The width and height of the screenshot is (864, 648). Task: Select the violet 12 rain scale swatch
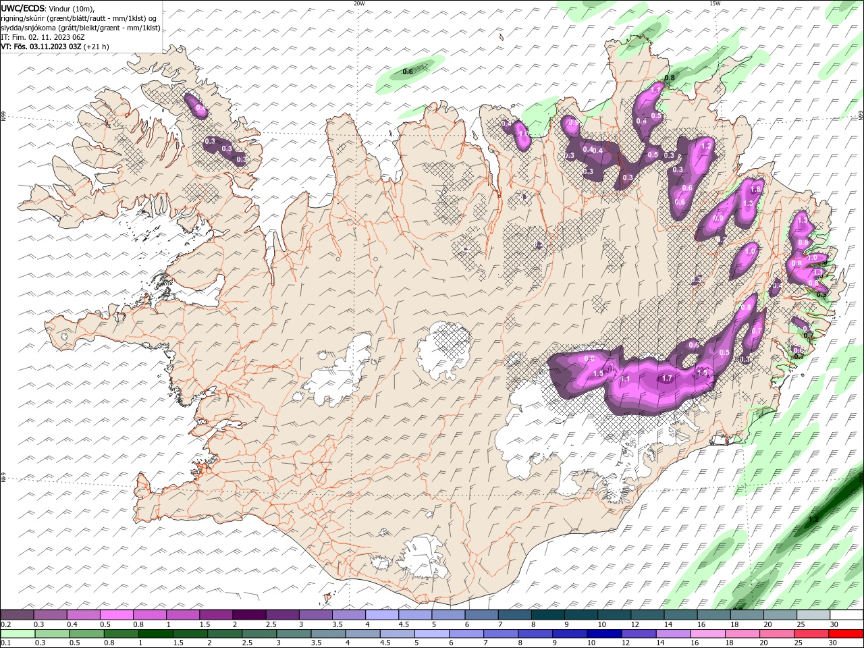click(639, 634)
